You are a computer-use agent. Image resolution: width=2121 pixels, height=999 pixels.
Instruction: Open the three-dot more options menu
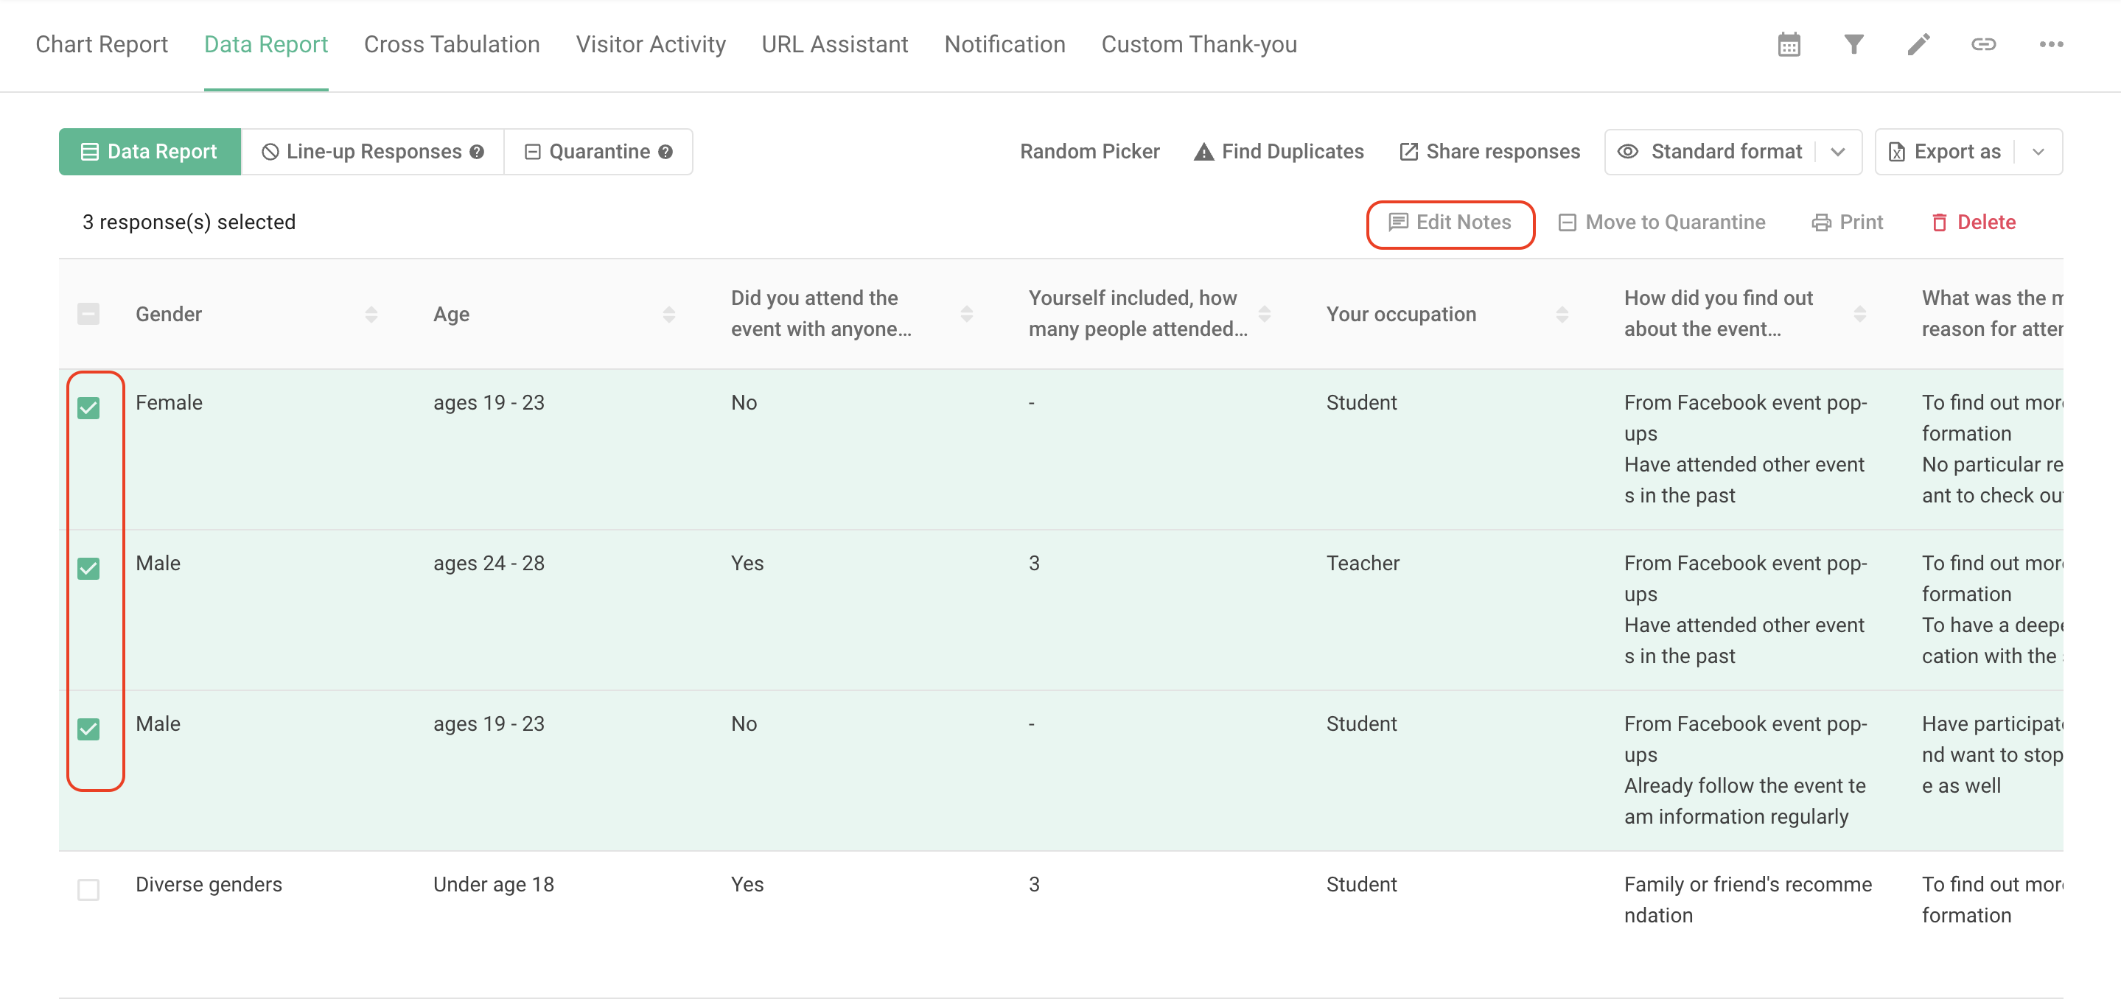(2051, 44)
